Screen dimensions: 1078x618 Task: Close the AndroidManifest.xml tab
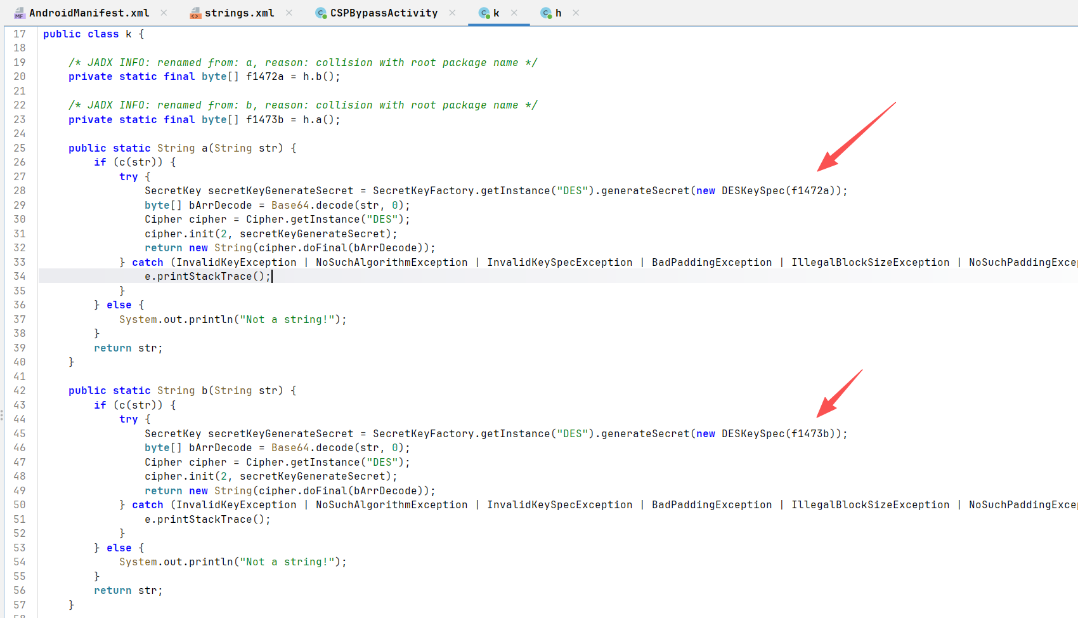click(164, 13)
